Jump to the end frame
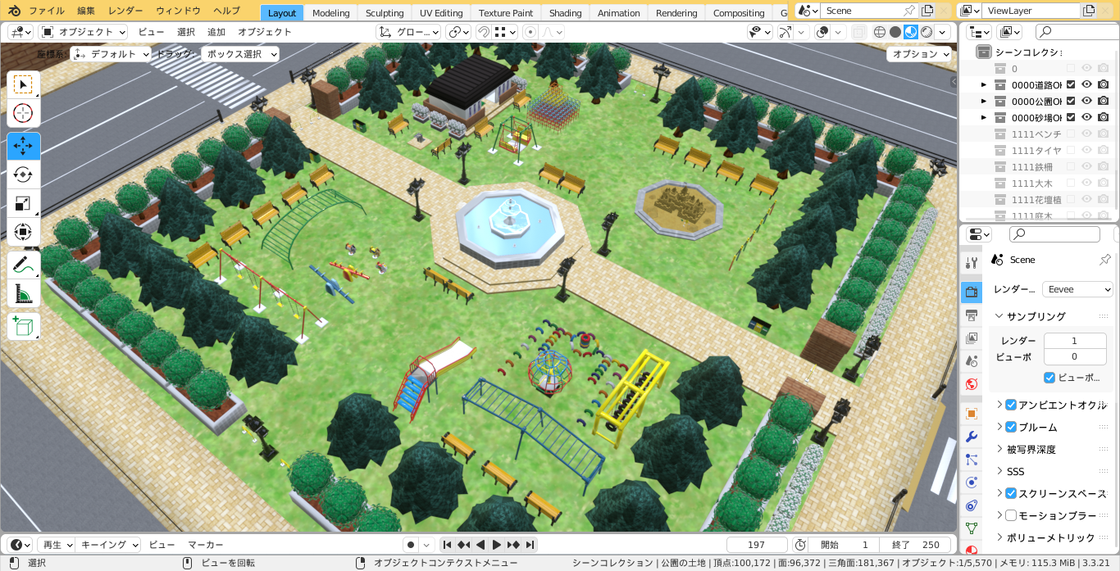The width and height of the screenshot is (1120, 571). 530,545
